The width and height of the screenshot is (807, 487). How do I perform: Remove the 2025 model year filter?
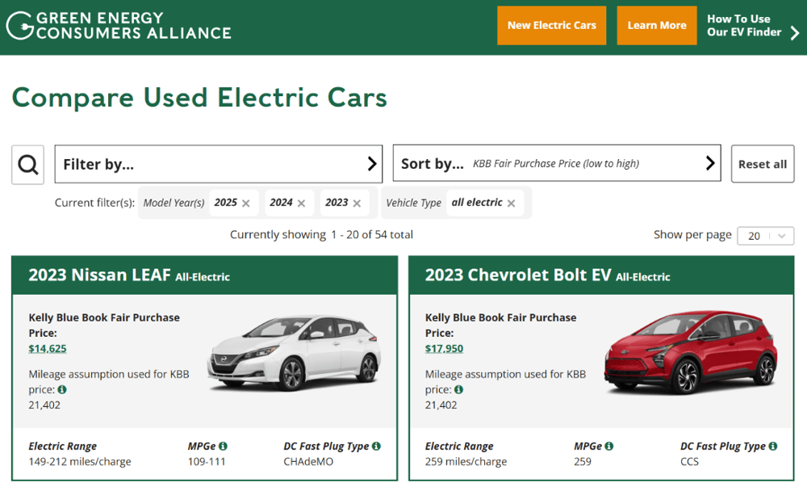[248, 203]
